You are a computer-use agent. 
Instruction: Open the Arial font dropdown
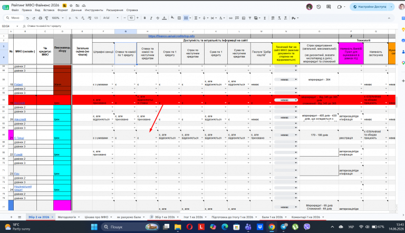(111, 18)
